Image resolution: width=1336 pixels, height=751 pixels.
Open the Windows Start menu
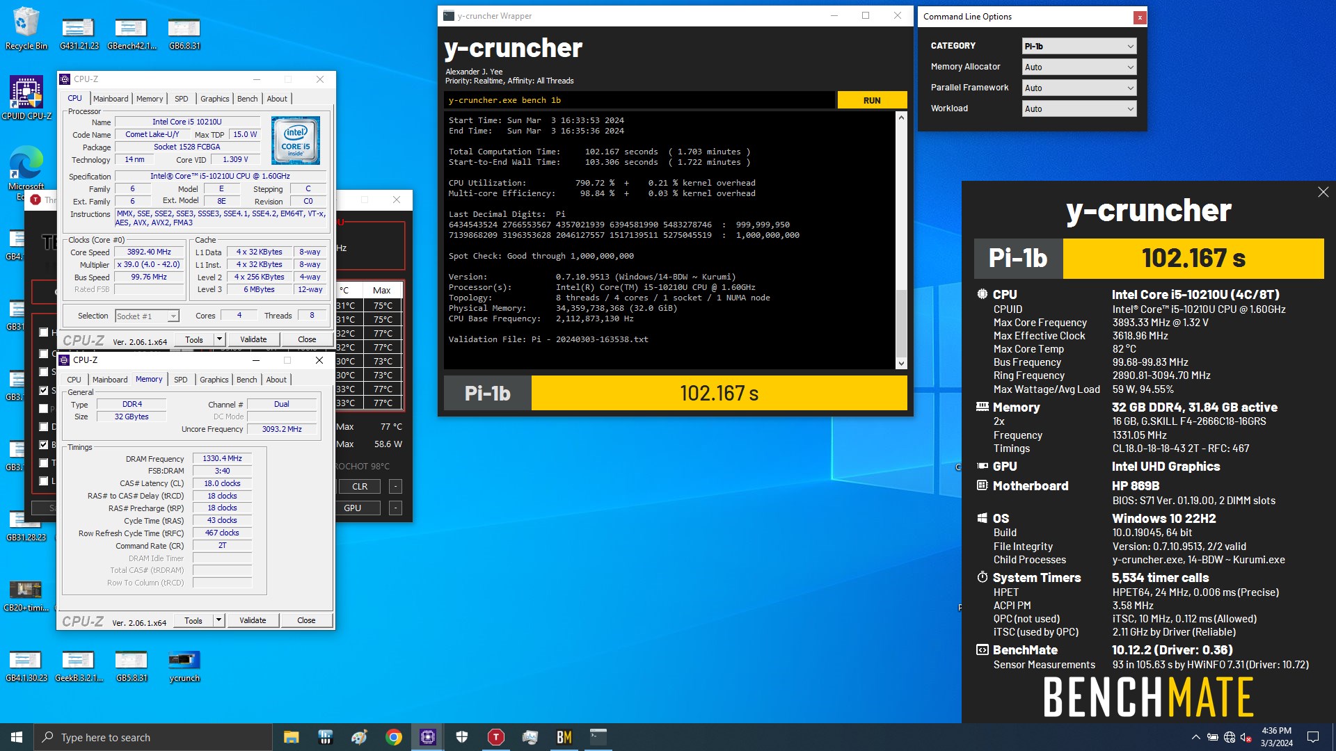point(17,737)
